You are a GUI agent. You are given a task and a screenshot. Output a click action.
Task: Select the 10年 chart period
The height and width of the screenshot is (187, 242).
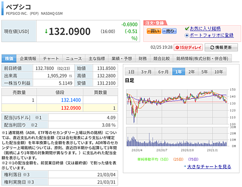coord(219,71)
